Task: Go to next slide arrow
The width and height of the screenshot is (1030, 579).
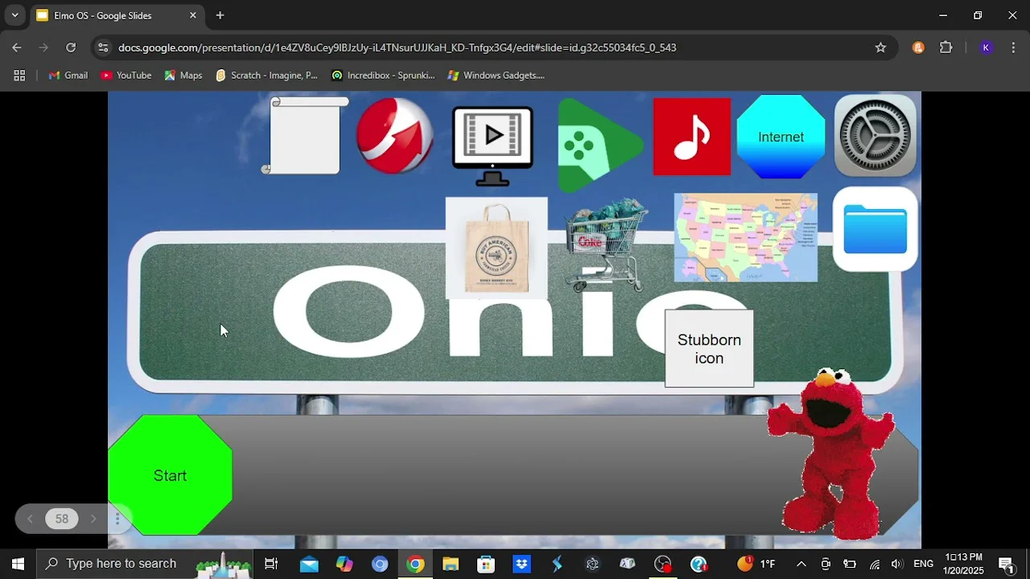Action: click(x=93, y=519)
